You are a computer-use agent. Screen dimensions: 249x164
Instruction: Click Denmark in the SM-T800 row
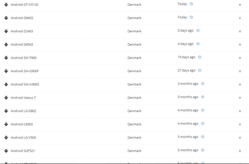coord(134,58)
